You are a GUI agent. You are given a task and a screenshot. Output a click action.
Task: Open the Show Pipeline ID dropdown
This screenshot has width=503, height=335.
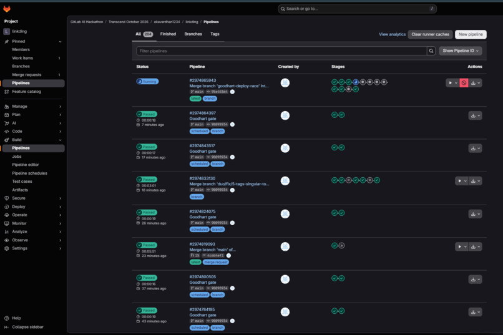tap(461, 51)
